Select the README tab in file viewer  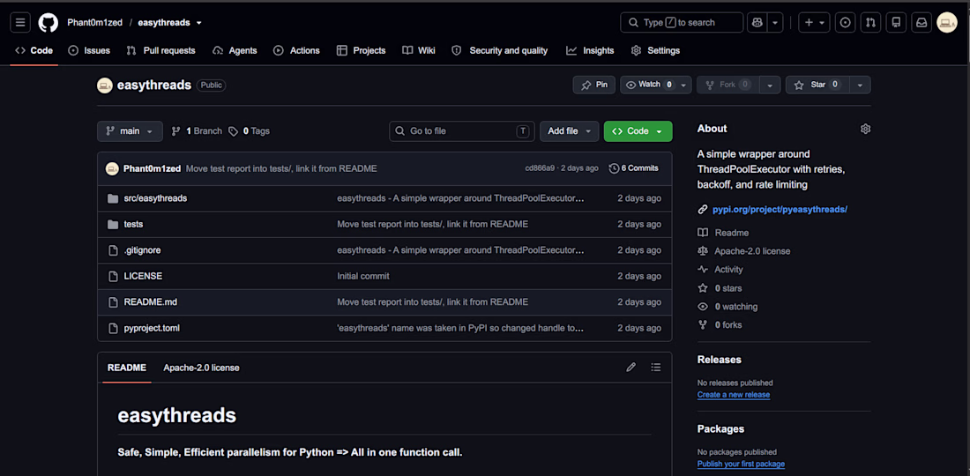click(127, 368)
